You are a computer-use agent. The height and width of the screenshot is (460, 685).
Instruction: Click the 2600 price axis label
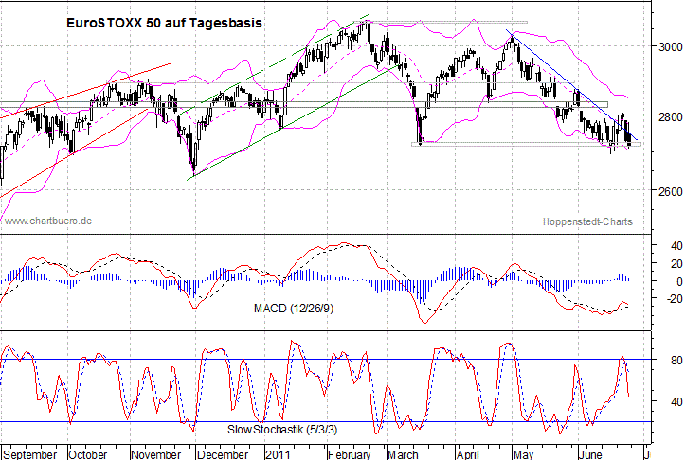(x=671, y=191)
